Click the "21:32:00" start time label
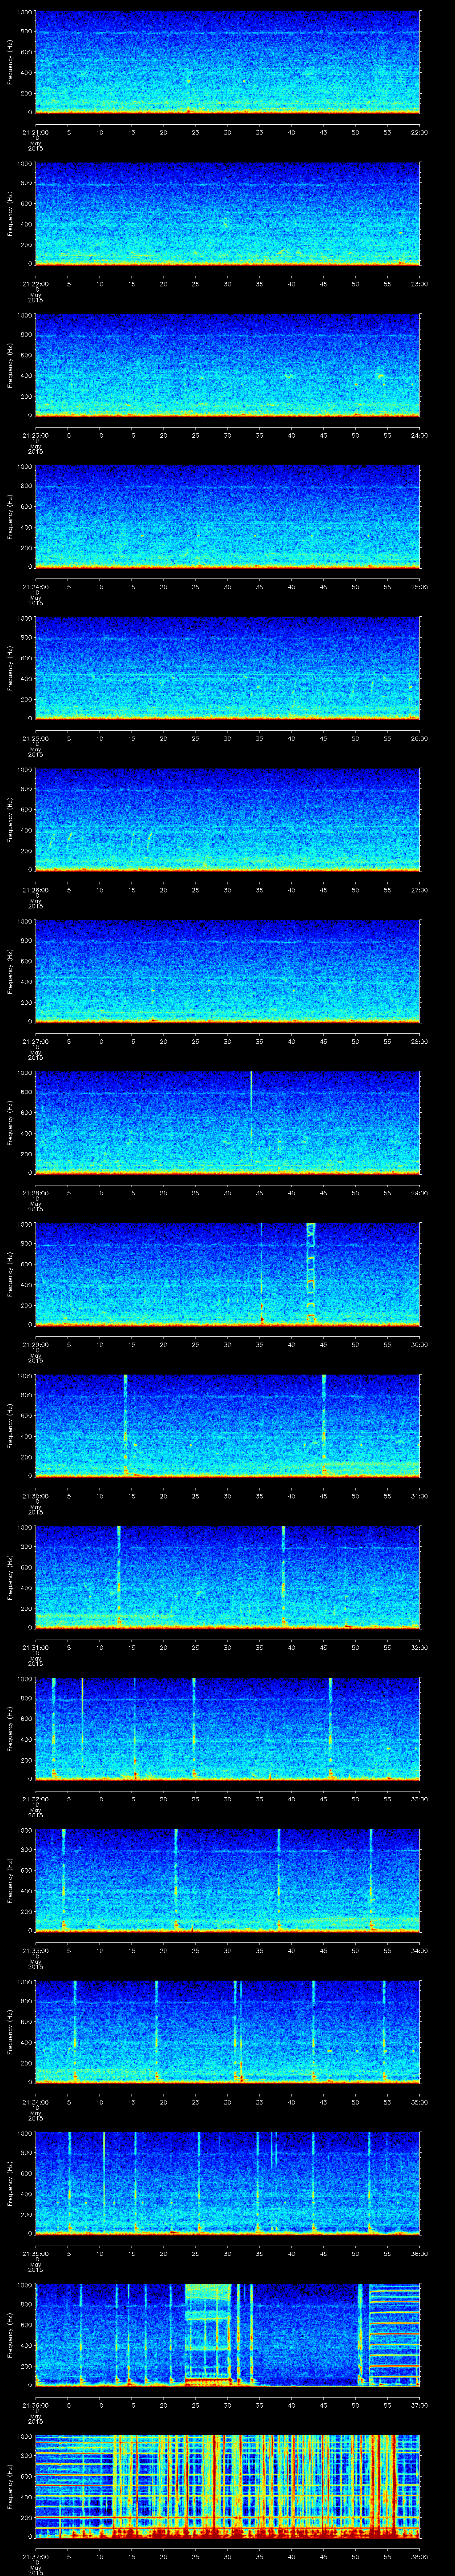The width and height of the screenshot is (455, 2576). 35,1799
